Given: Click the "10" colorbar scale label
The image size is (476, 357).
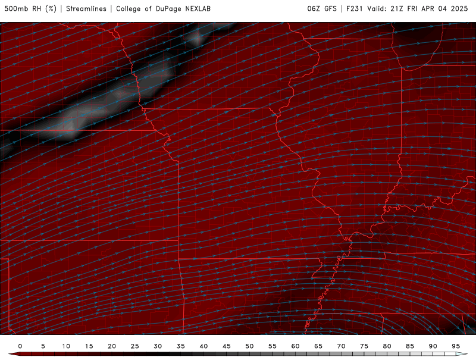Looking at the screenshot, I should tap(66, 346).
